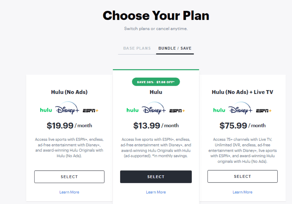
Task: Switch to the BASE PLANS tab
Action: [x=137, y=48]
